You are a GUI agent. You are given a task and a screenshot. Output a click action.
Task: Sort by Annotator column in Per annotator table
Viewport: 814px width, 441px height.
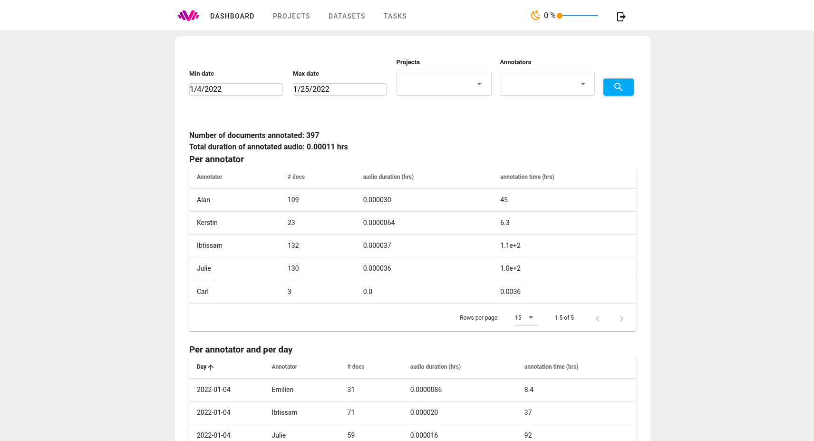210,177
